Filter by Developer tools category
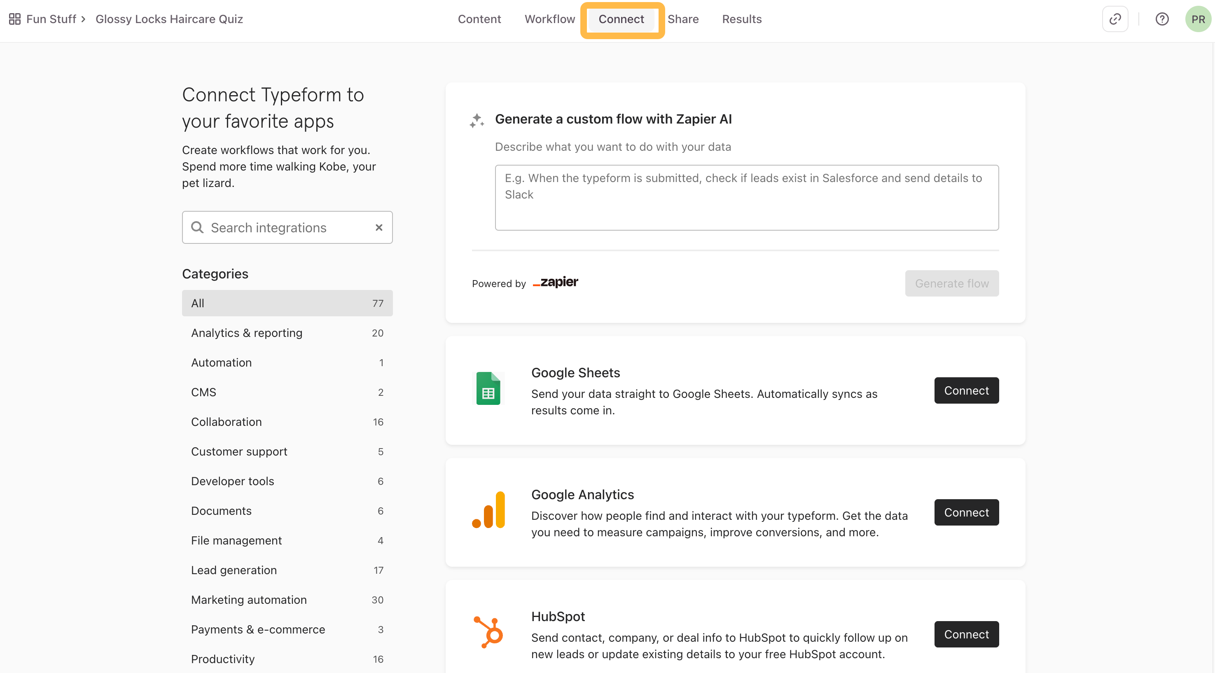1215x673 pixels. (x=287, y=481)
